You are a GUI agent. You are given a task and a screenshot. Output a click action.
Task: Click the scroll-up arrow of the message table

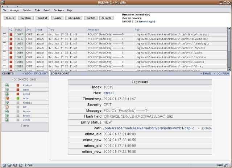pos(229,29)
